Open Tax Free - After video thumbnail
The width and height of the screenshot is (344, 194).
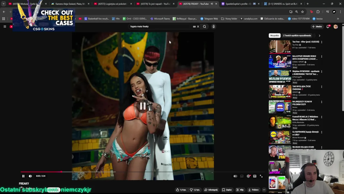(x=280, y=47)
